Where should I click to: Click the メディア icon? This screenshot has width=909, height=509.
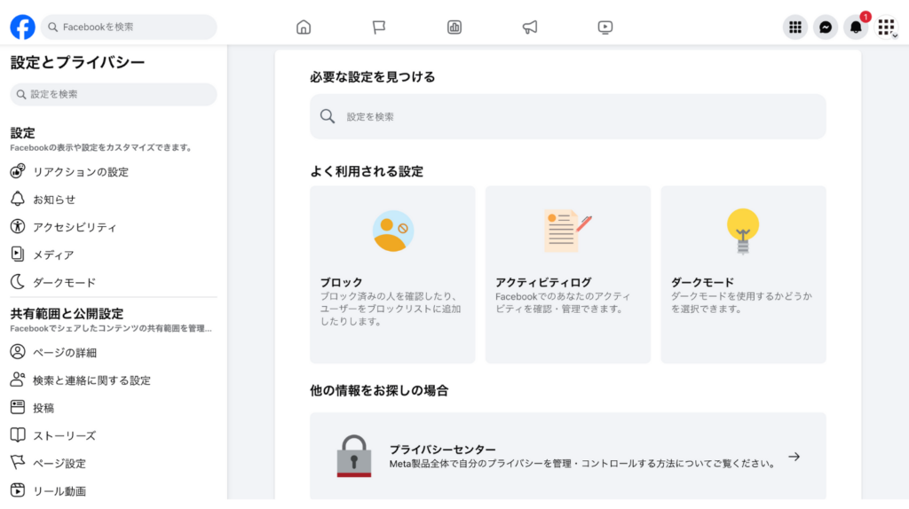coord(18,254)
